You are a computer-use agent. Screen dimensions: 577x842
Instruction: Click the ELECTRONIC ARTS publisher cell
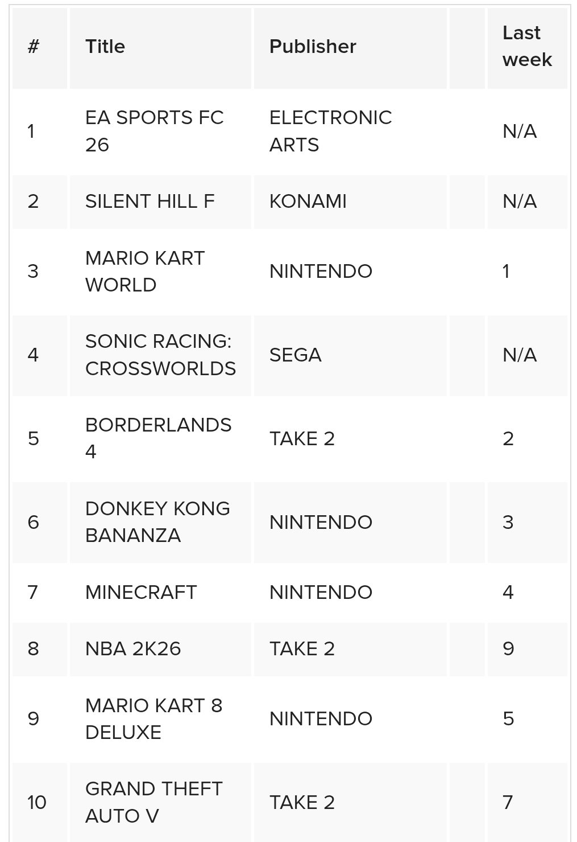330,131
